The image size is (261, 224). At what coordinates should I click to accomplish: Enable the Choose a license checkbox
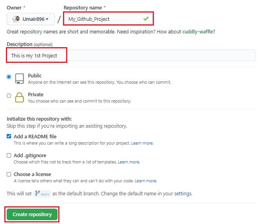(x=9, y=174)
